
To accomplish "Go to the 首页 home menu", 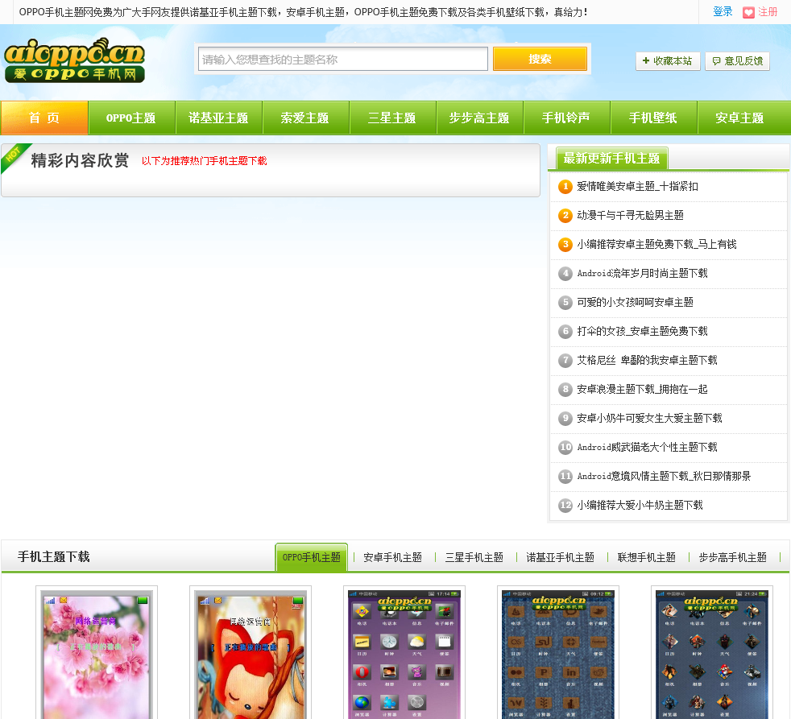I will coord(44,118).
